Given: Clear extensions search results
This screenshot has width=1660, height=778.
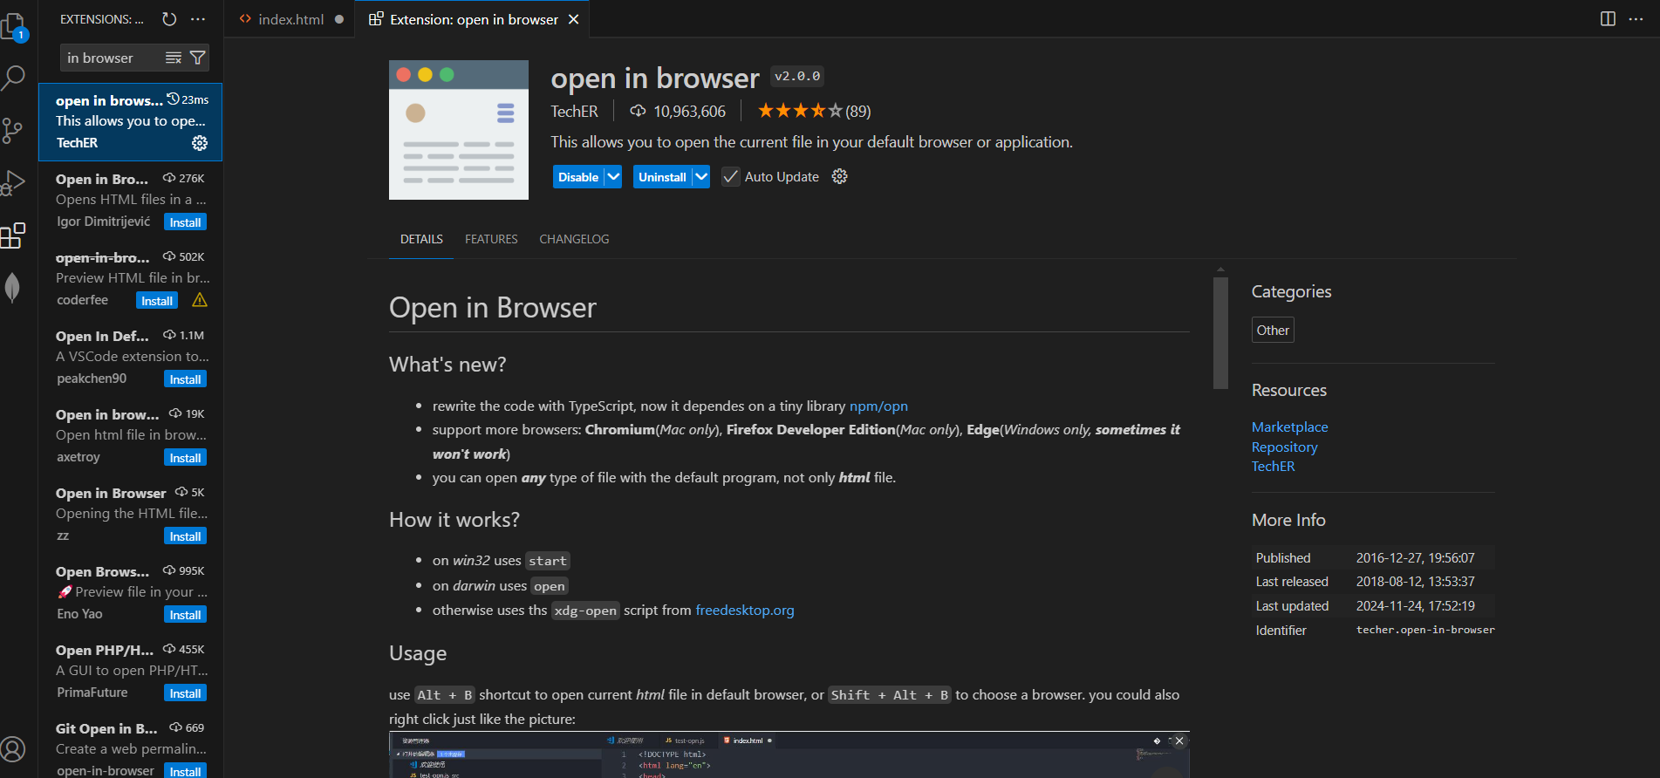Looking at the screenshot, I should [174, 58].
